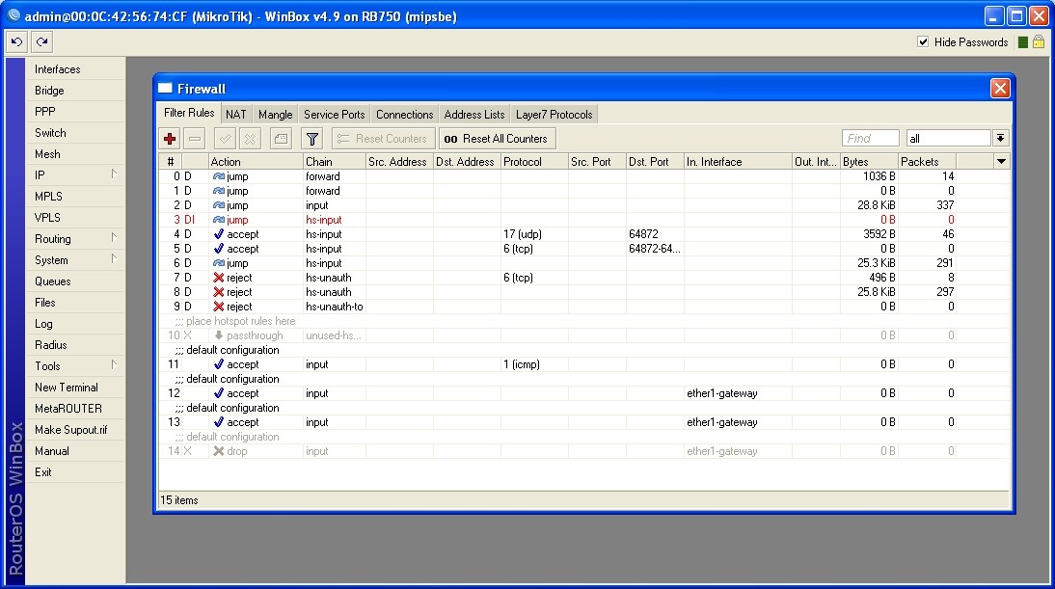1055x589 pixels.
Task: Click the Find input field
Action: 870,139
